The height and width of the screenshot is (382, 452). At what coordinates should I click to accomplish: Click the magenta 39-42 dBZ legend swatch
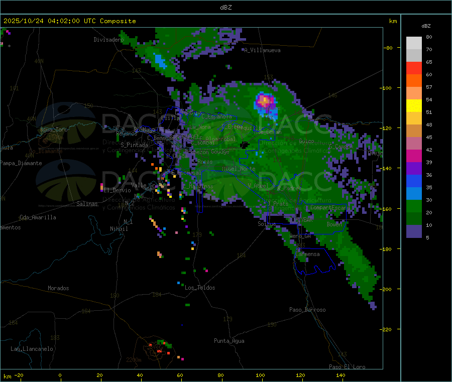tap(414, 156)
